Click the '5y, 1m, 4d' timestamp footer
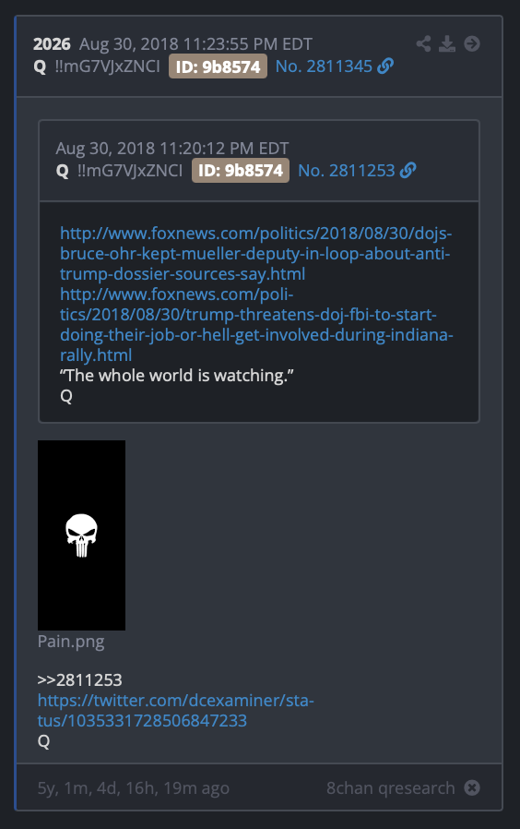Image resolution: width=520 pixels, height=829 pixels. (133, 787)
